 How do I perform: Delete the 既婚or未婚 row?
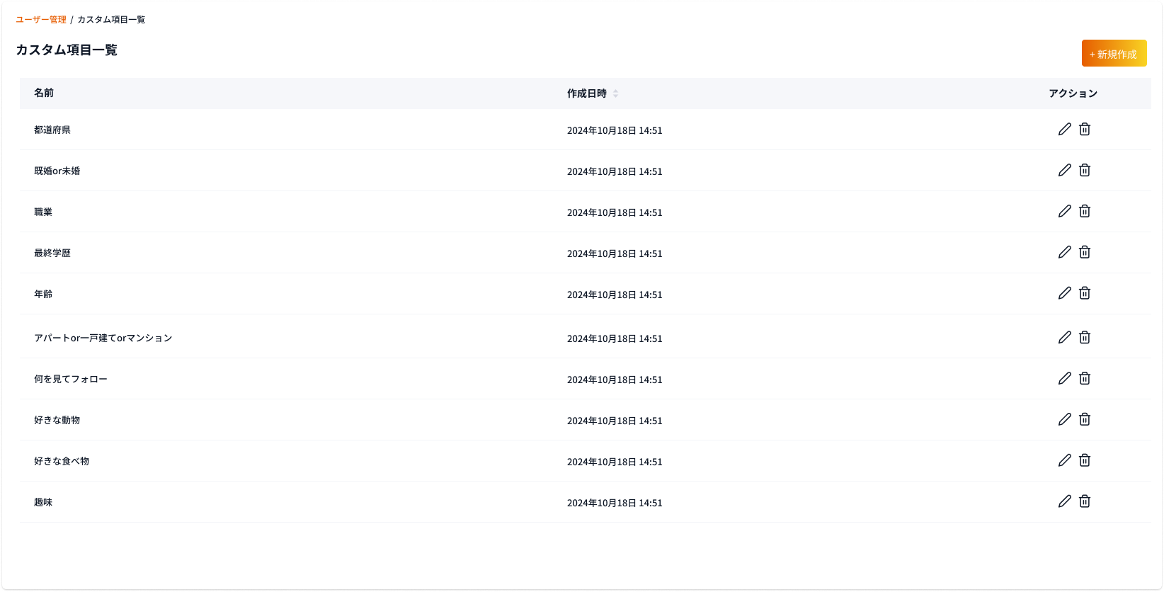pos(1085,170)
